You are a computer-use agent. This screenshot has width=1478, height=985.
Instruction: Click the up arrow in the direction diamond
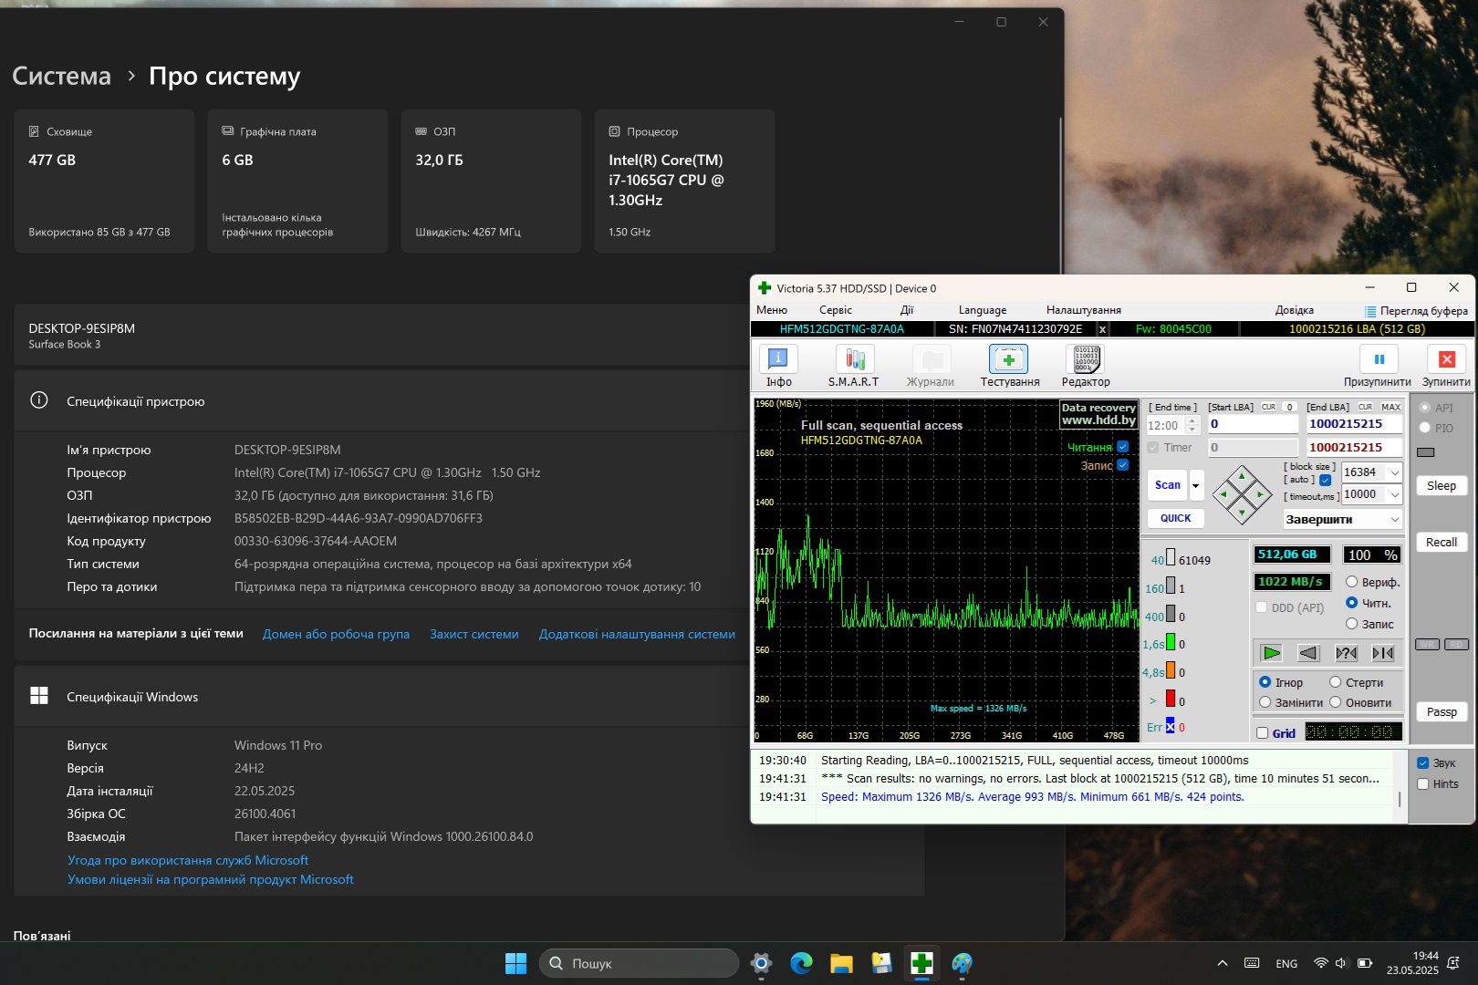pos(1242,475)
